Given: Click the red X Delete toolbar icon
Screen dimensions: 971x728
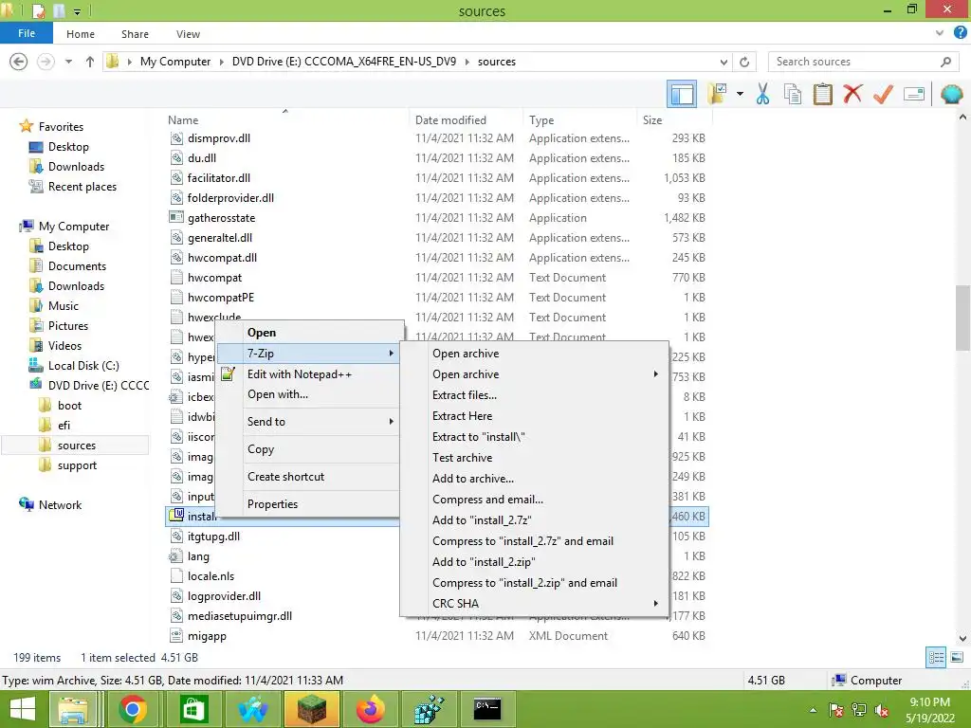Looking at the screenshot, I should tap(852, 94).
